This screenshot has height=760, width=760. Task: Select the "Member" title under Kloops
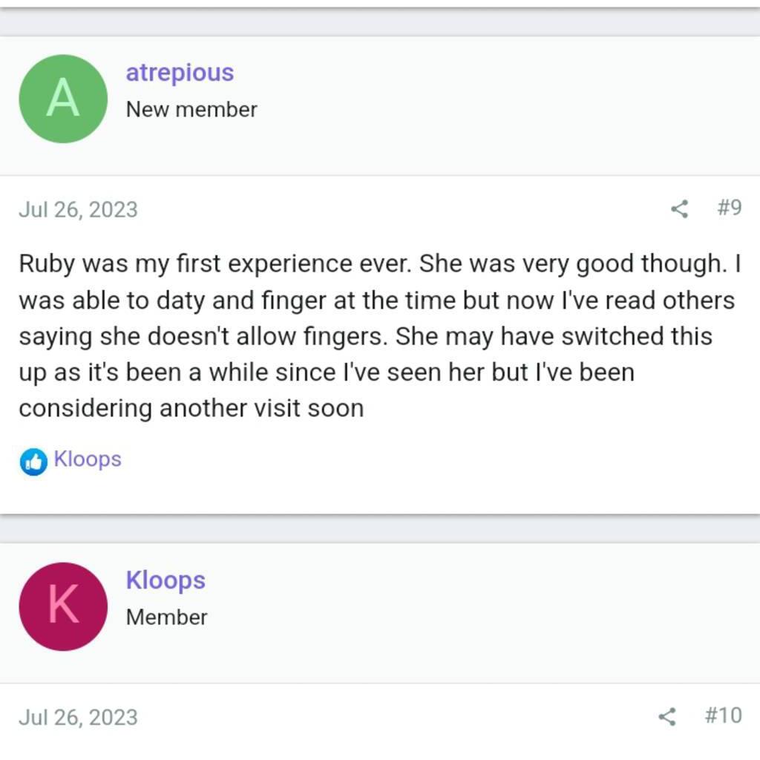167,617
